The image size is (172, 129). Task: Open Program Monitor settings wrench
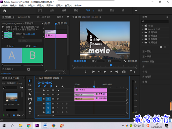click(125, 61)
